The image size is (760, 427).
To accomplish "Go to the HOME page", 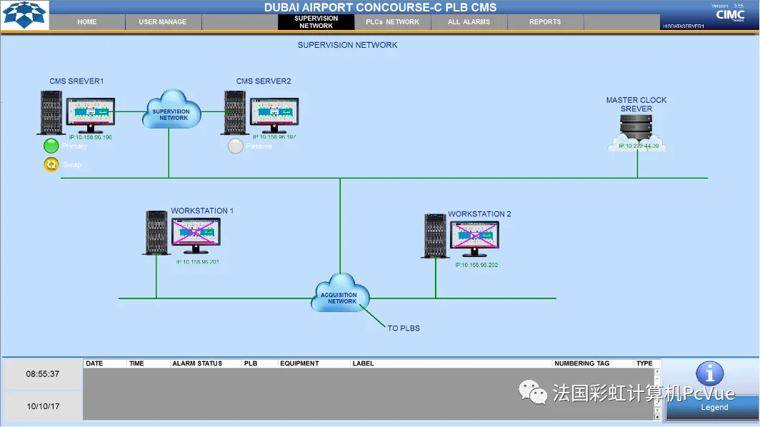I will pyautogui.click(x=86, y=22).
